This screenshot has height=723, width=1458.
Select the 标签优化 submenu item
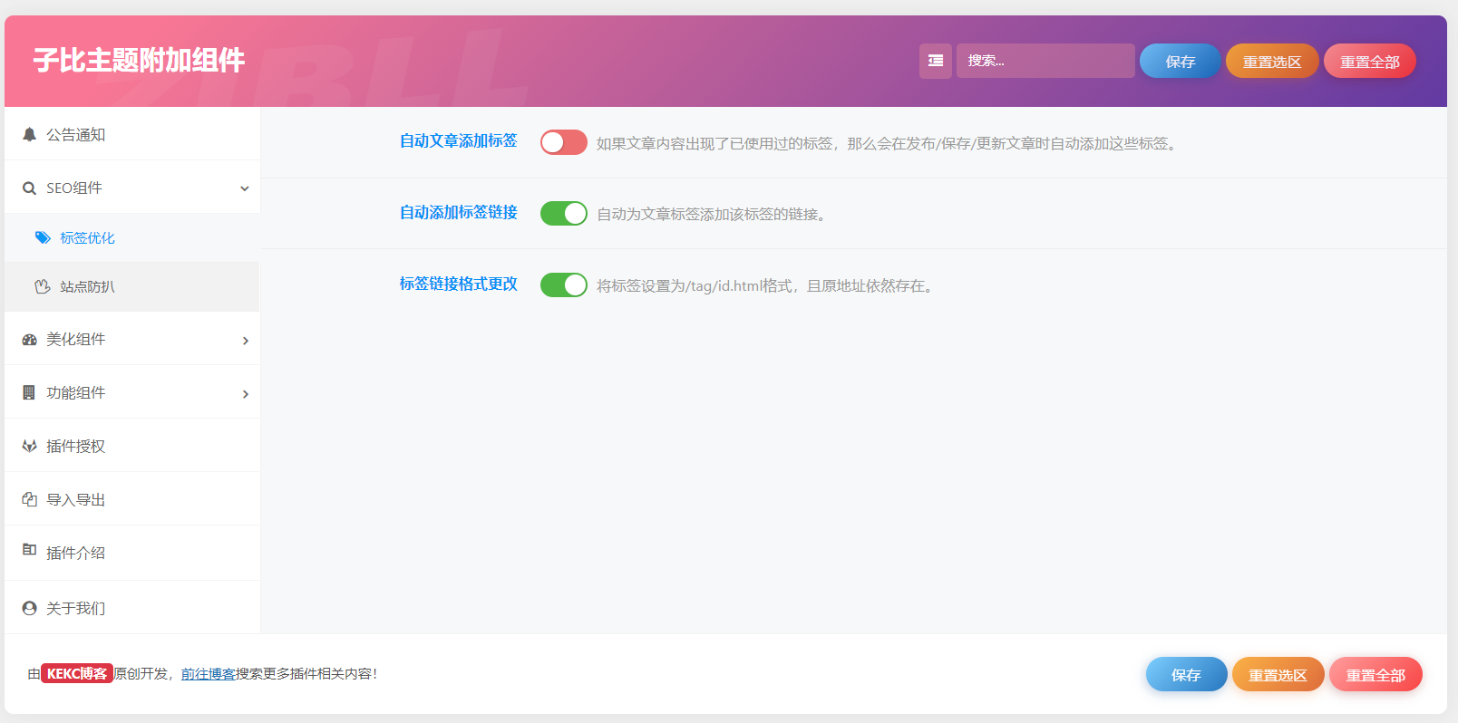pos(132,237)
